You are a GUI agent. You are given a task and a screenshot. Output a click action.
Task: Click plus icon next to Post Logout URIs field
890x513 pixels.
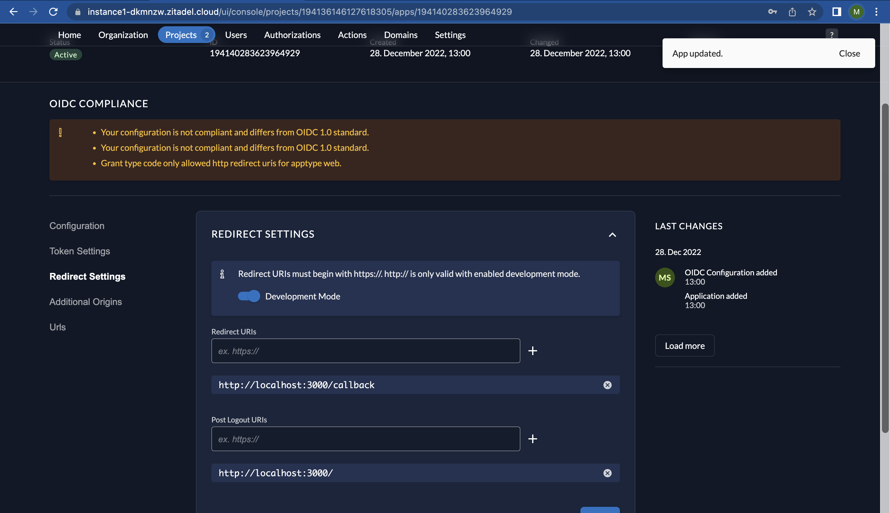coord(532,439)
